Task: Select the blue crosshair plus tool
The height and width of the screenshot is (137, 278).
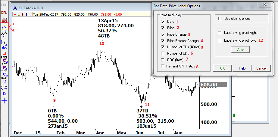Action: tap(4, 101)
